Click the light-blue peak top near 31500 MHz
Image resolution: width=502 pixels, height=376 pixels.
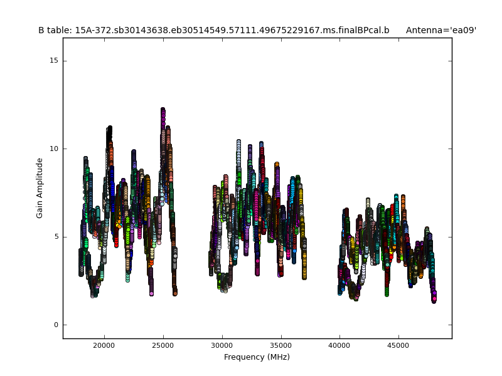pos(238,143)
